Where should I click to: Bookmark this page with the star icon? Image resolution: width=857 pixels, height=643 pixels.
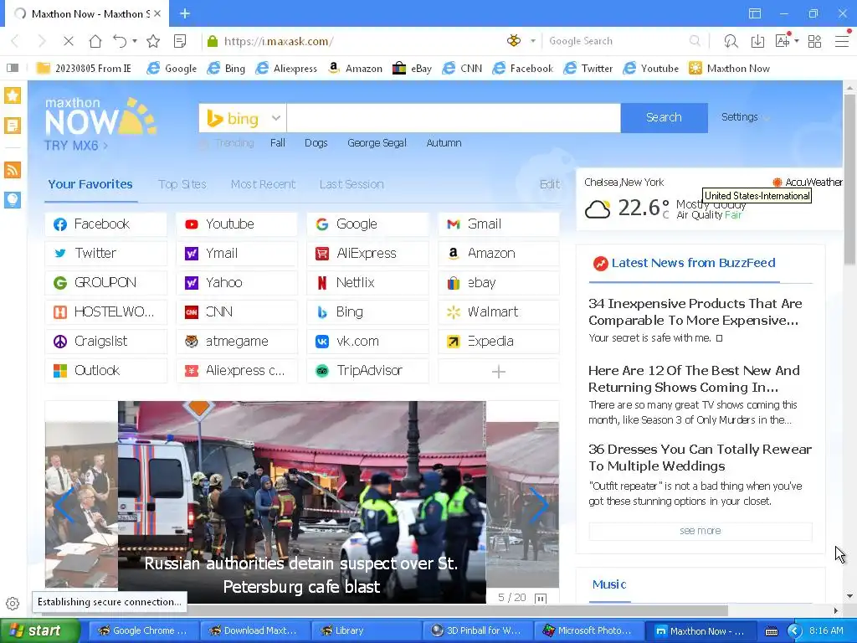pyautogui.click(x=153, y=41)
